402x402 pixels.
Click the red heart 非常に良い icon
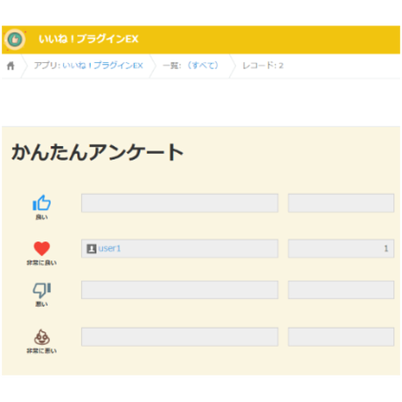[x=42, y=248]
